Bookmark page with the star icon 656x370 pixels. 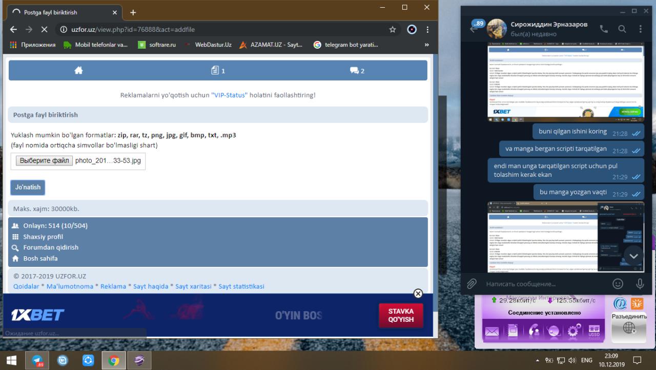[393, 30]
